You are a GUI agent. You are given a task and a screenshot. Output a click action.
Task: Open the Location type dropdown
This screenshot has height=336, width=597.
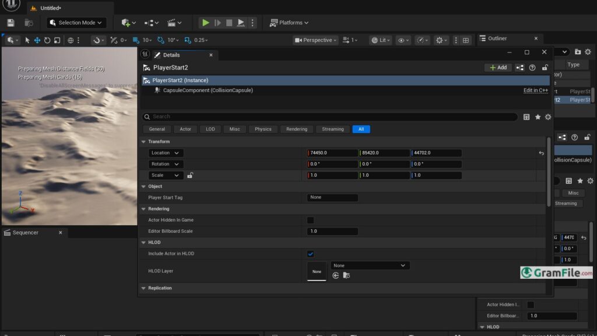(x=165, y=153)
